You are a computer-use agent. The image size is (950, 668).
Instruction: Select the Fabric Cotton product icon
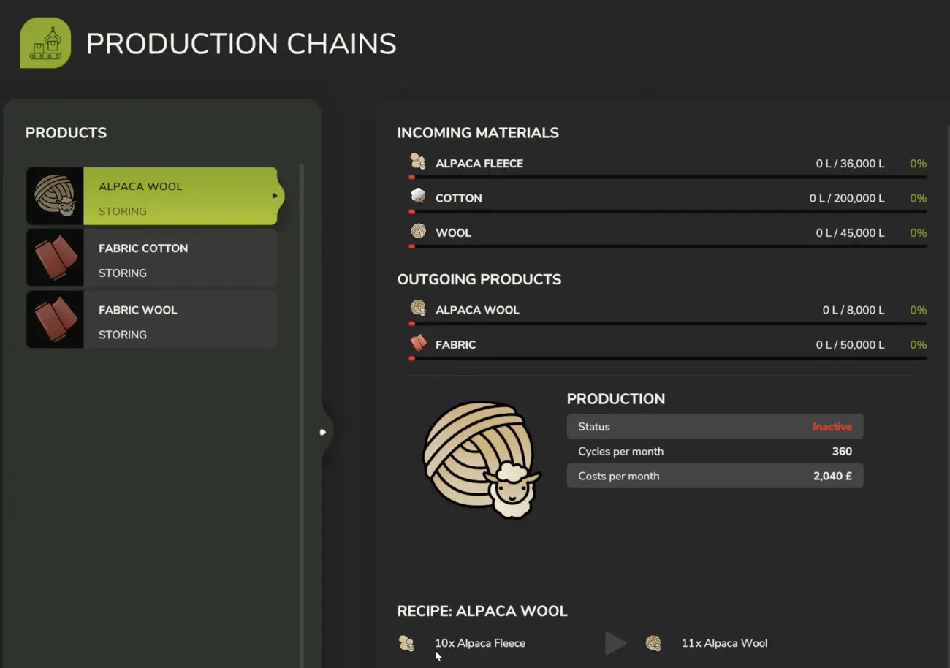click(x=55, y=258)
